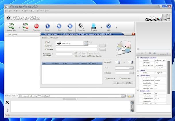
Task: Click the log scroll down button
Action: [x=132, y=110]
